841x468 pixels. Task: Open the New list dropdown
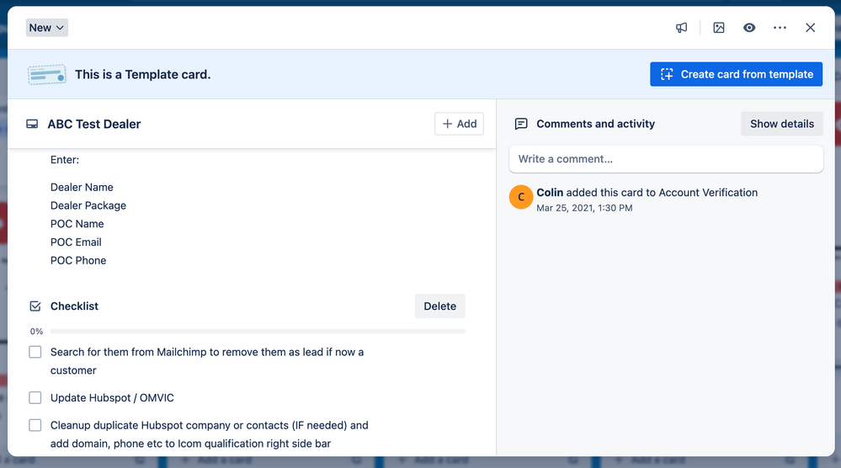[x=46, y=28]
